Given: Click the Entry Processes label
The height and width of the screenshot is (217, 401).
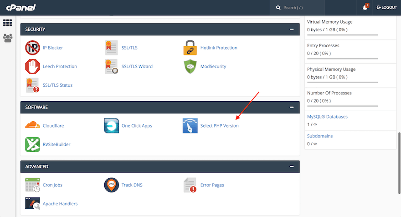Looking at the screenshot, I should (x=323, y=45).
